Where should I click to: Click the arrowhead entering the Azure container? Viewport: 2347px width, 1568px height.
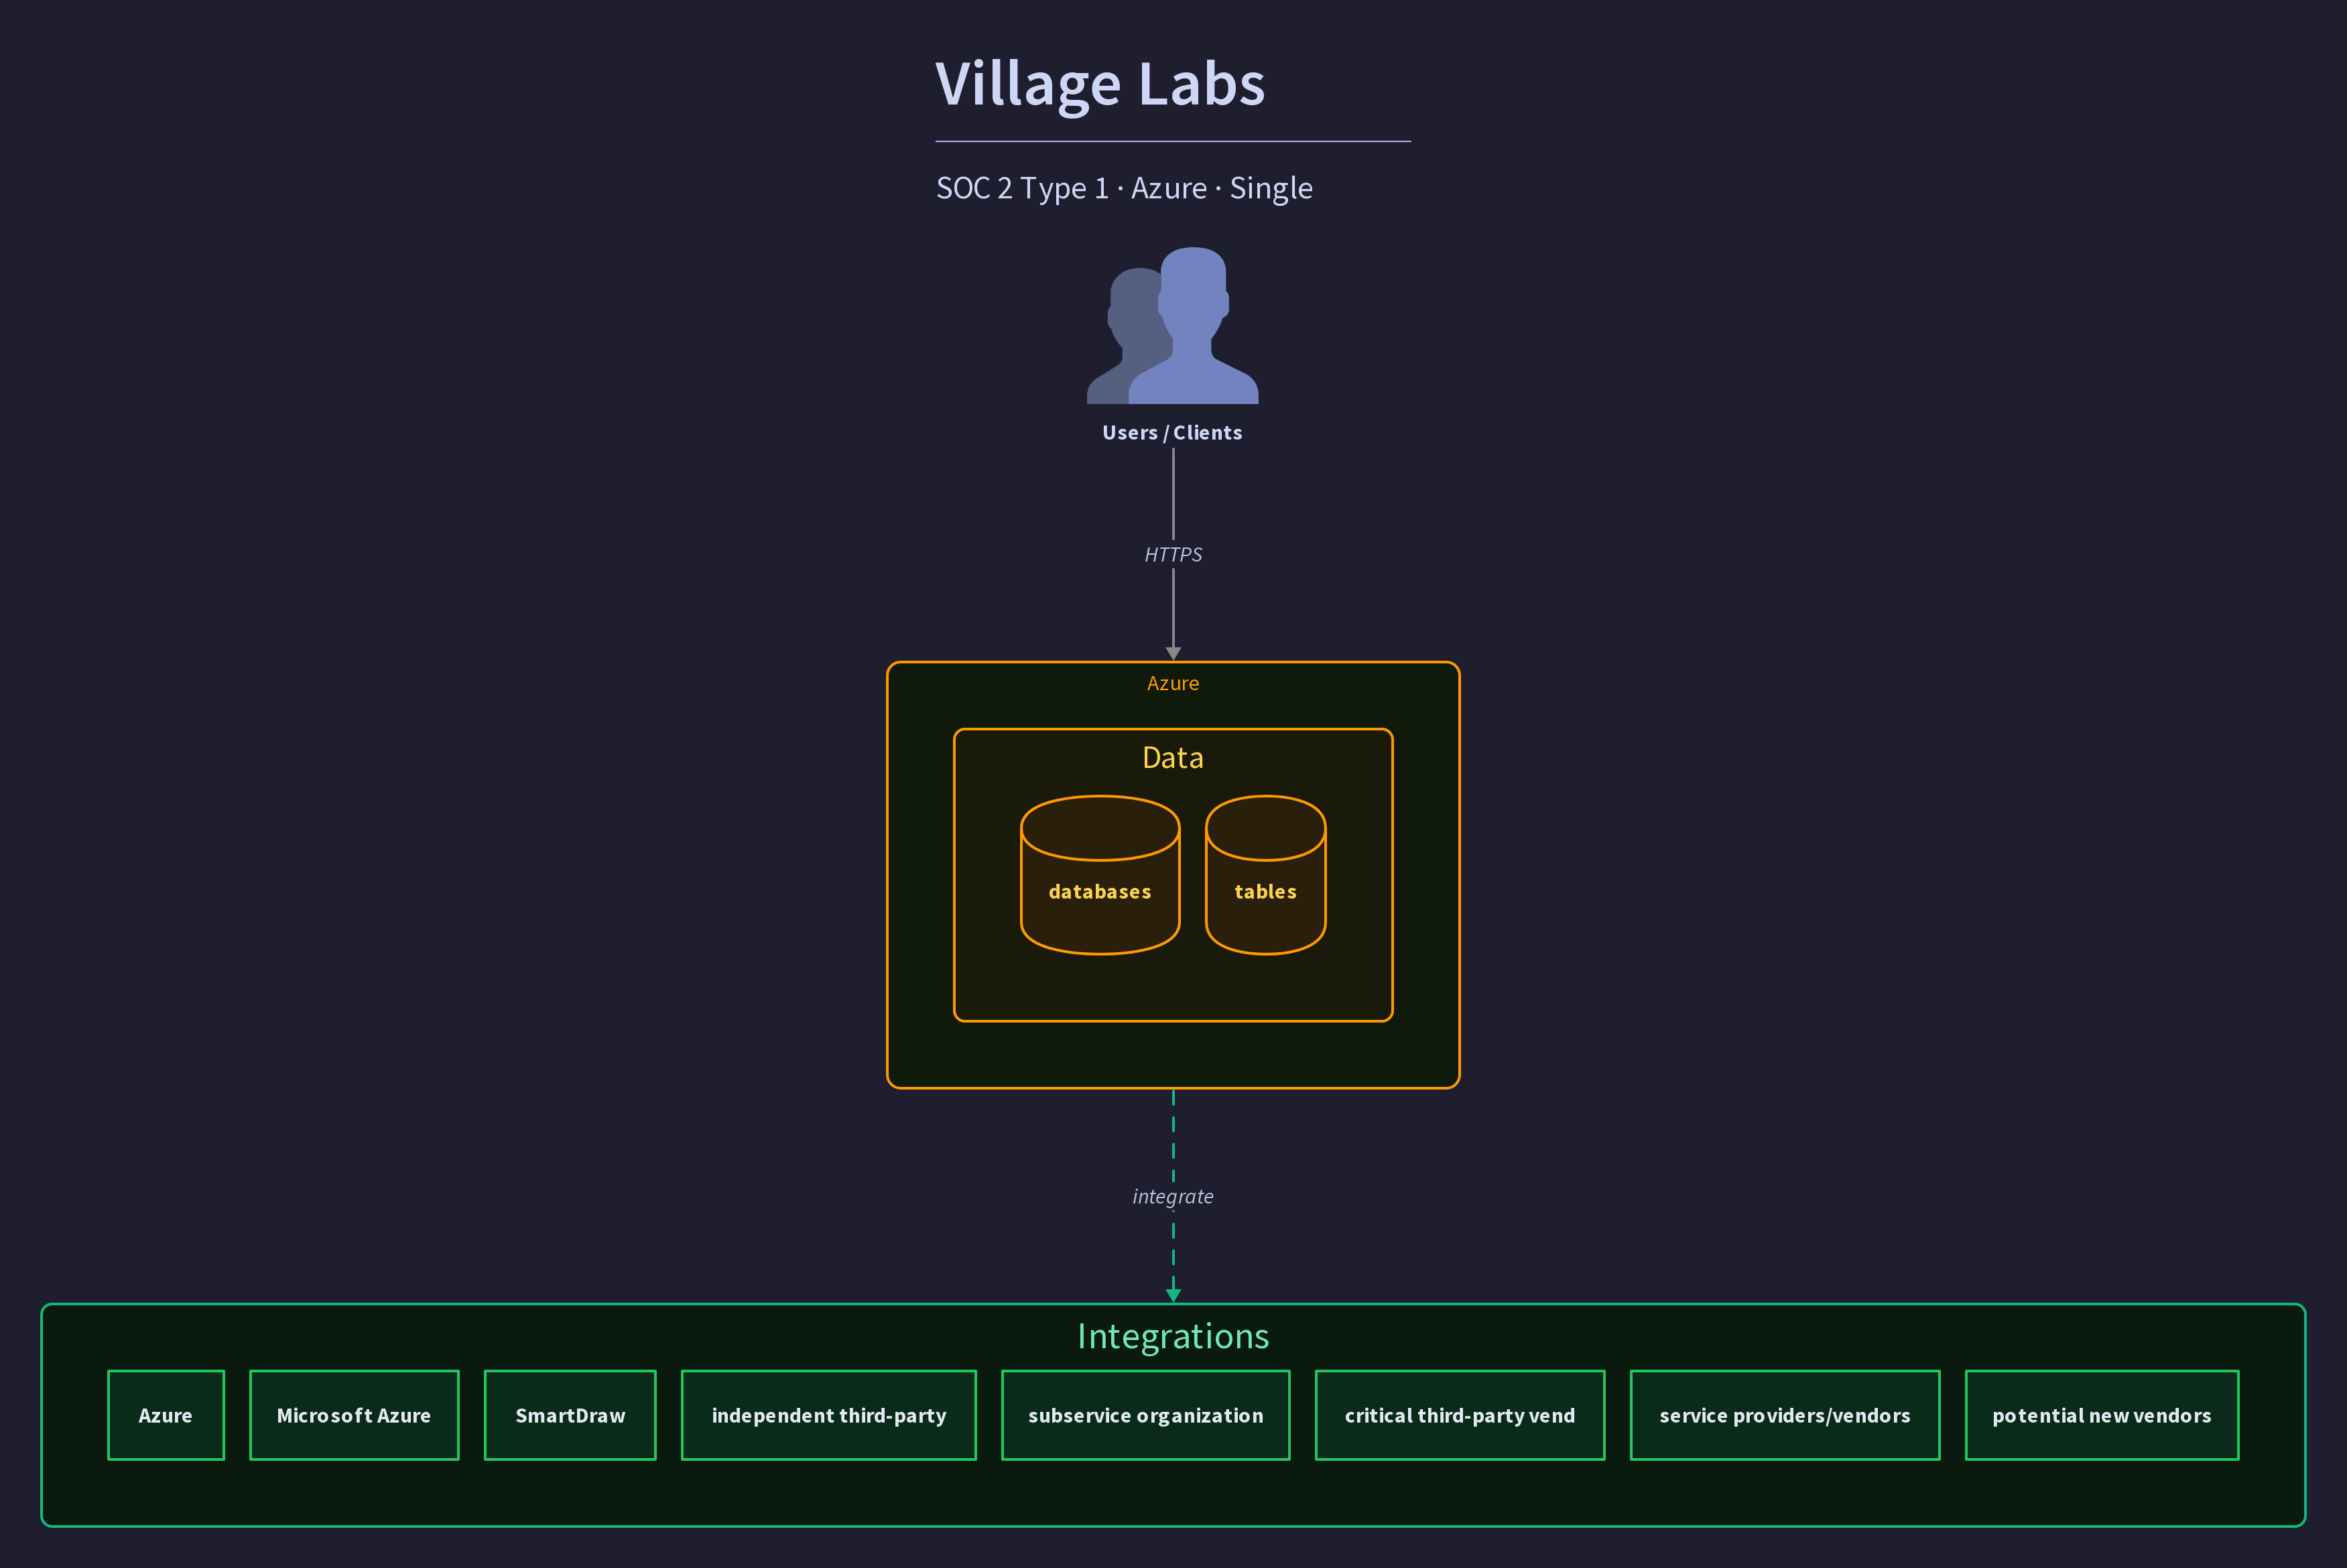1173,654
